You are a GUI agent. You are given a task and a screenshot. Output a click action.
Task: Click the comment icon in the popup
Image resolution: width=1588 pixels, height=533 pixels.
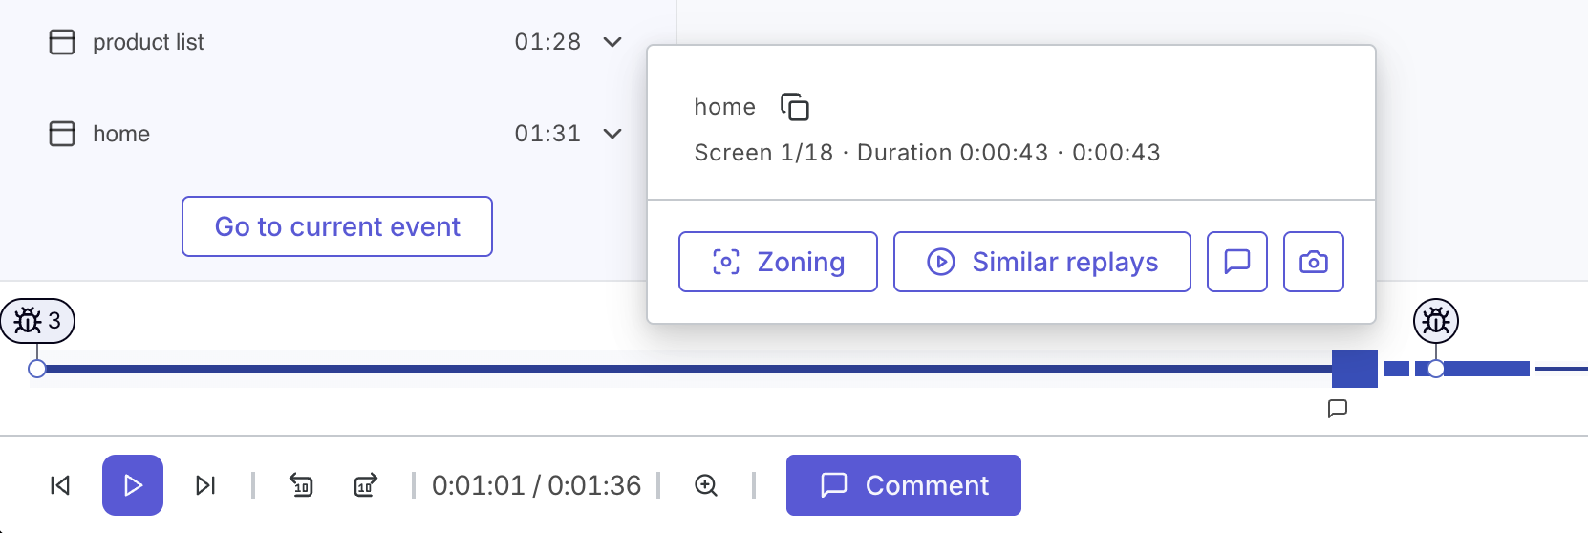click(x=1236, y=262)
